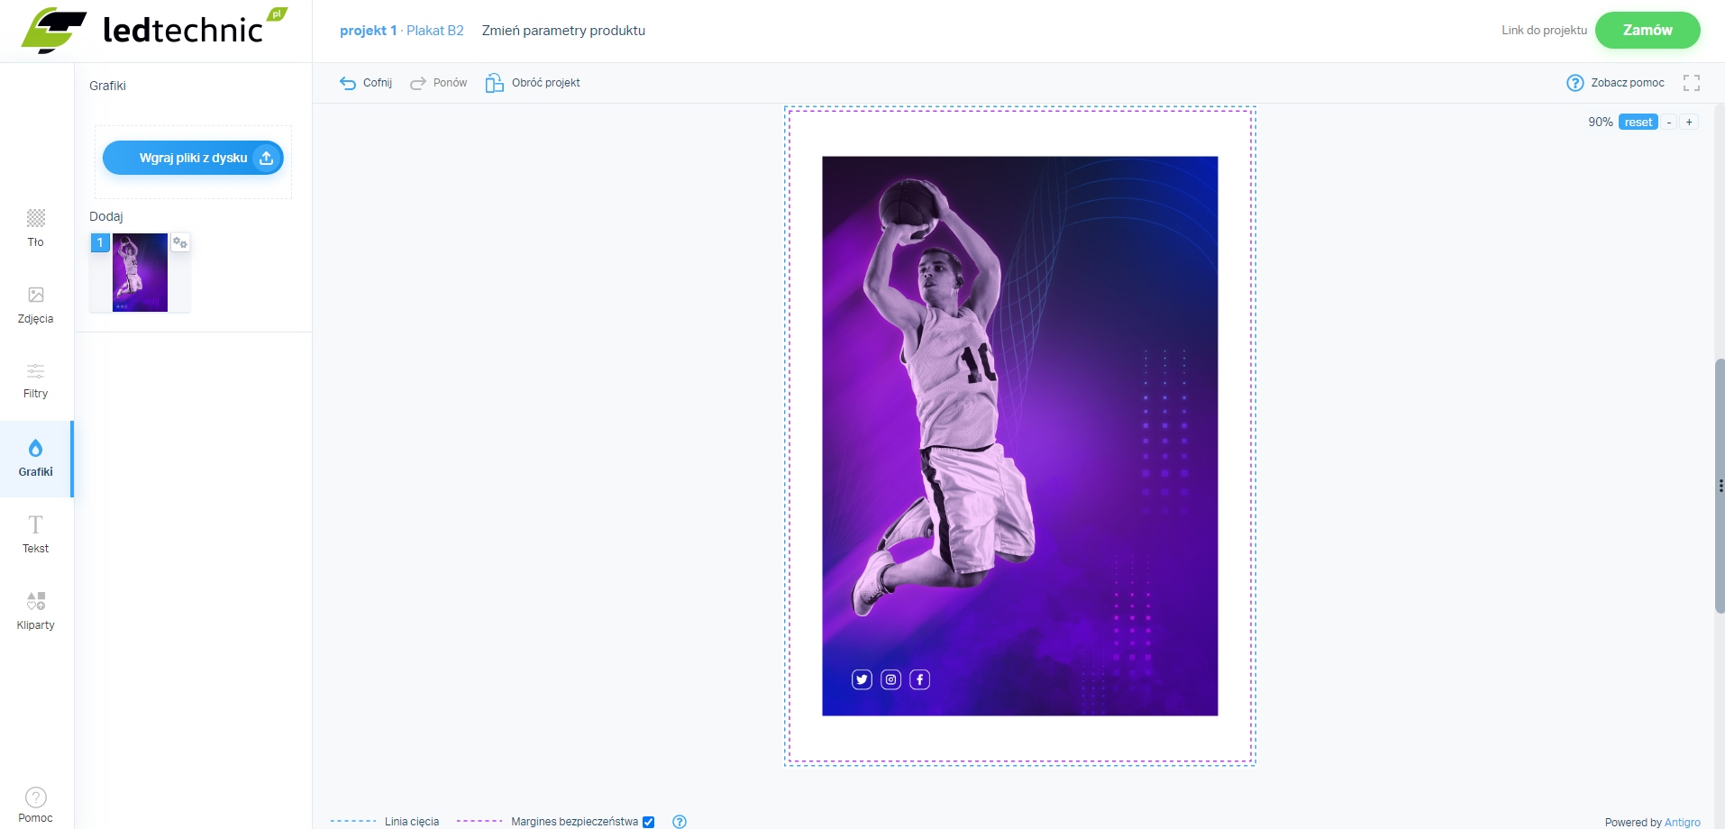Click the Linia cięcia legend label
The height and width of the screenshot is (829, 1725).
(412, 822)
